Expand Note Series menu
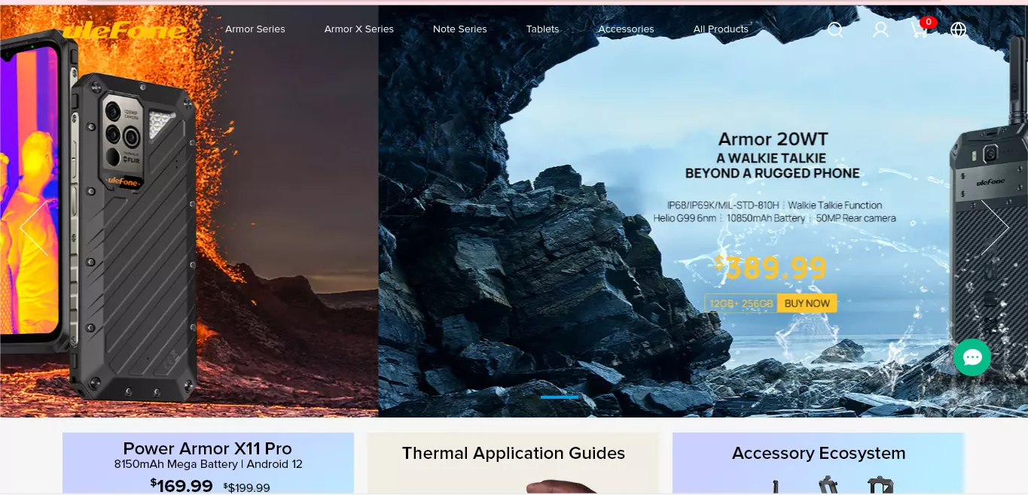 460,29
